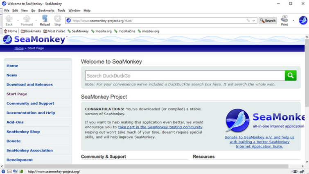The height and width of the screenshot is (174, 309).
Task: Click the horizontal scrollbar left arrow
Action: [2, 166]
